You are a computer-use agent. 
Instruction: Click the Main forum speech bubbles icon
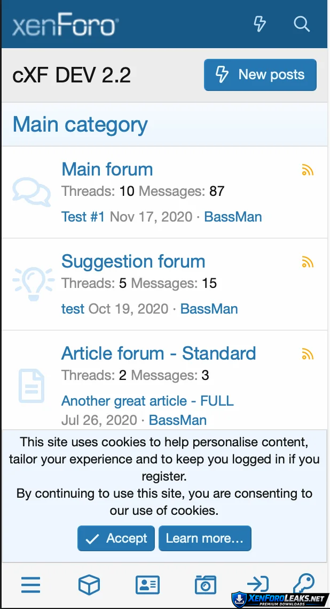pos(32,192)
